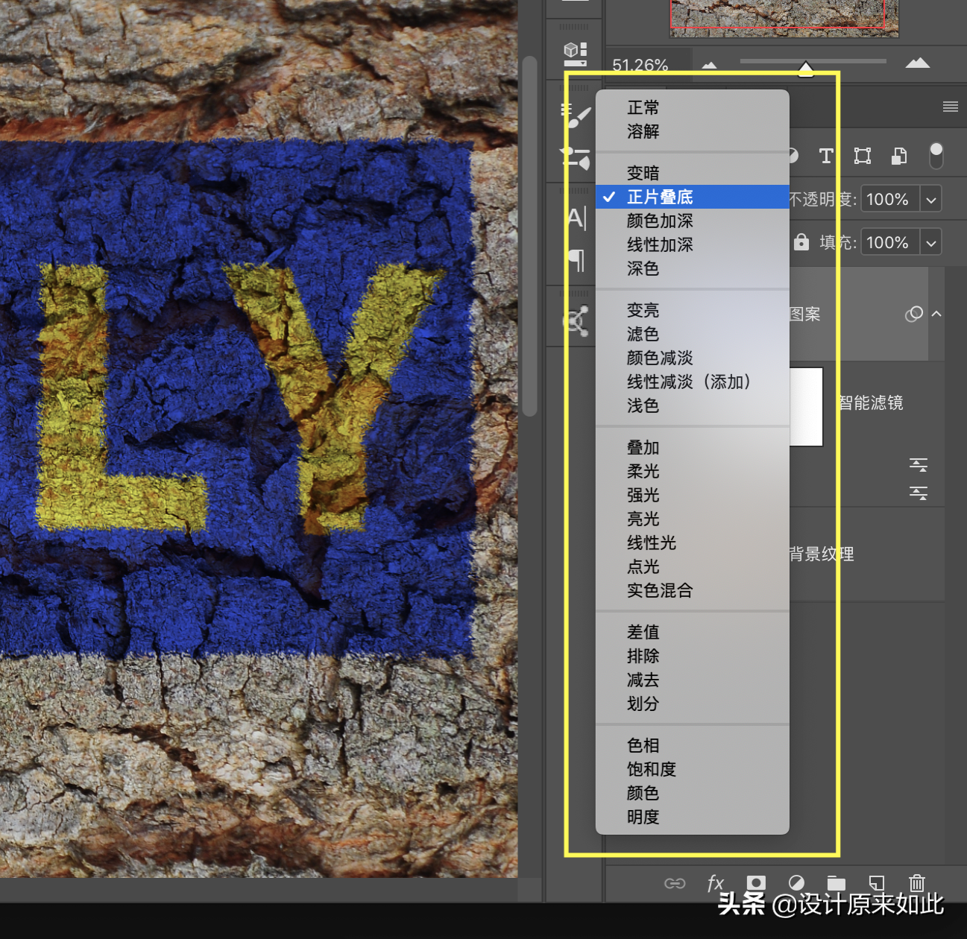
Task: Add a layer mask
Action: pyautogui.click(x=756, y=883)
